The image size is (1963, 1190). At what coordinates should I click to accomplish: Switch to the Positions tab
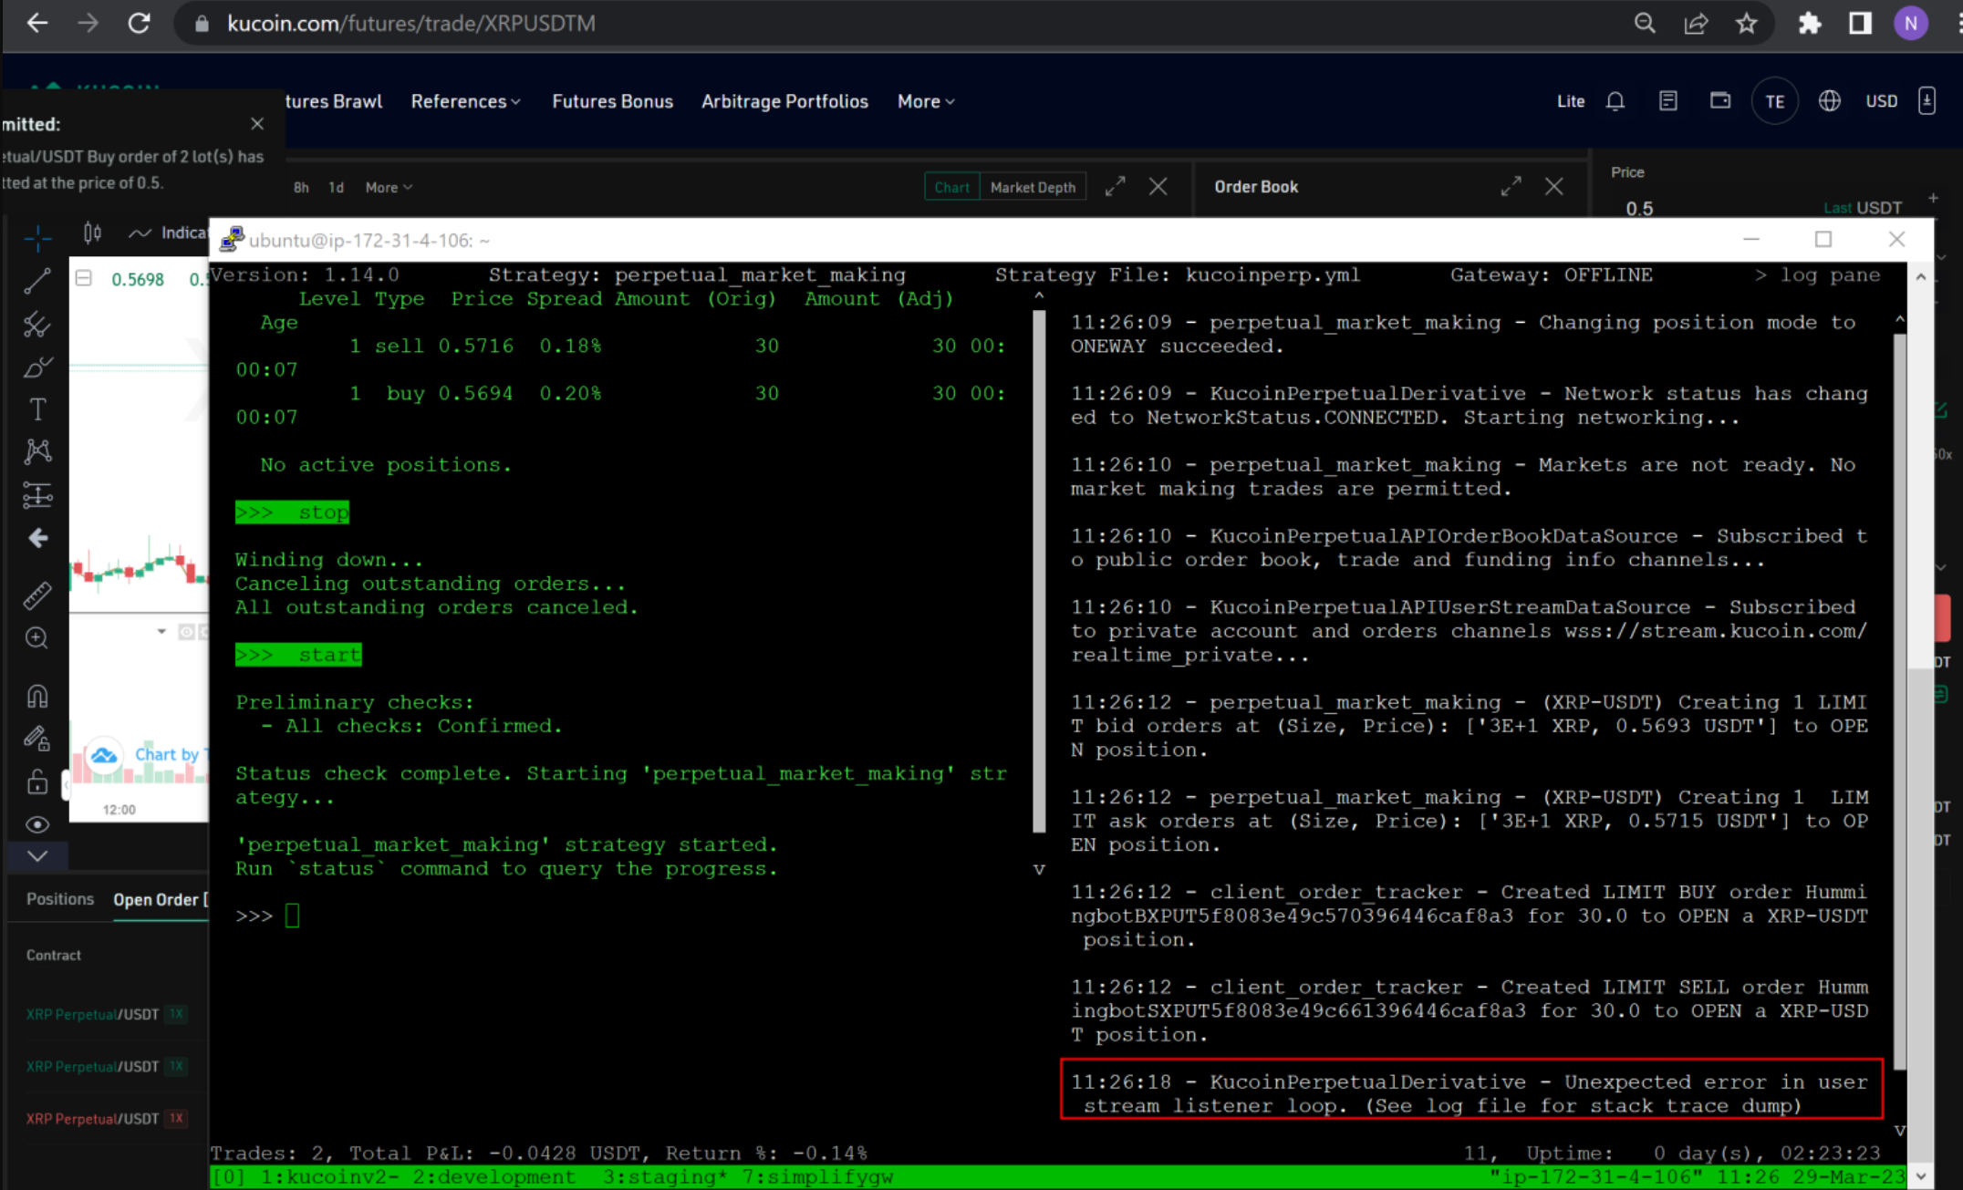60,899
